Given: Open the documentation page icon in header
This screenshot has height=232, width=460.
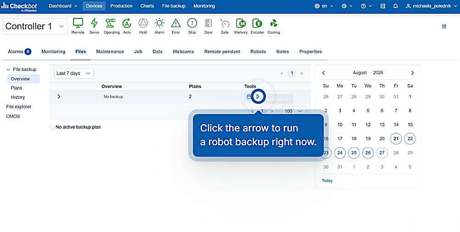Looking at the screenshot, I should 383,6.
